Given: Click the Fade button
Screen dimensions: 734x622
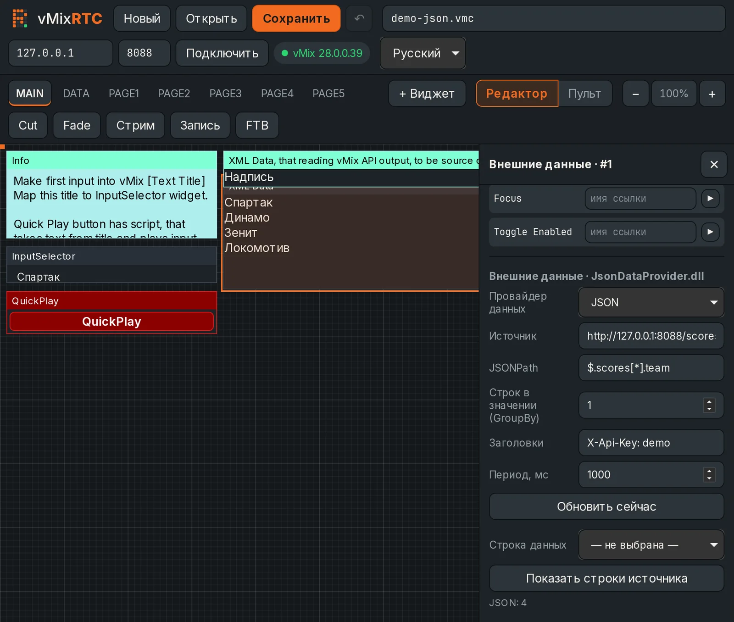Looking at the screenshot, I should (x=77, y=125).
